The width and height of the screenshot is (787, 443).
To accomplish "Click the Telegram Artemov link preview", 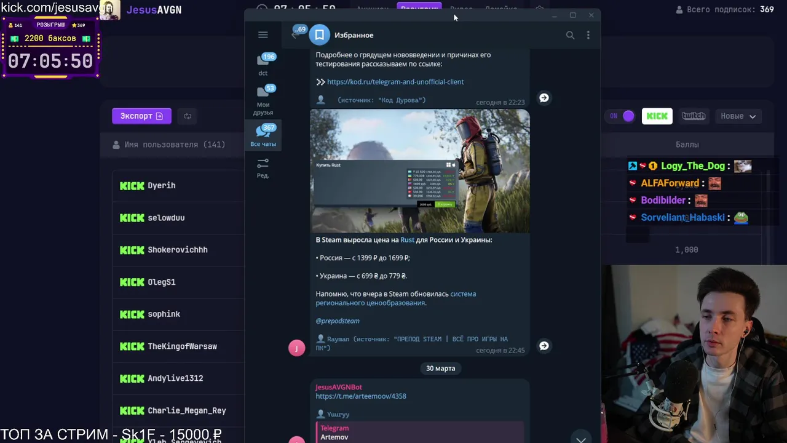I will click(420, 433).
